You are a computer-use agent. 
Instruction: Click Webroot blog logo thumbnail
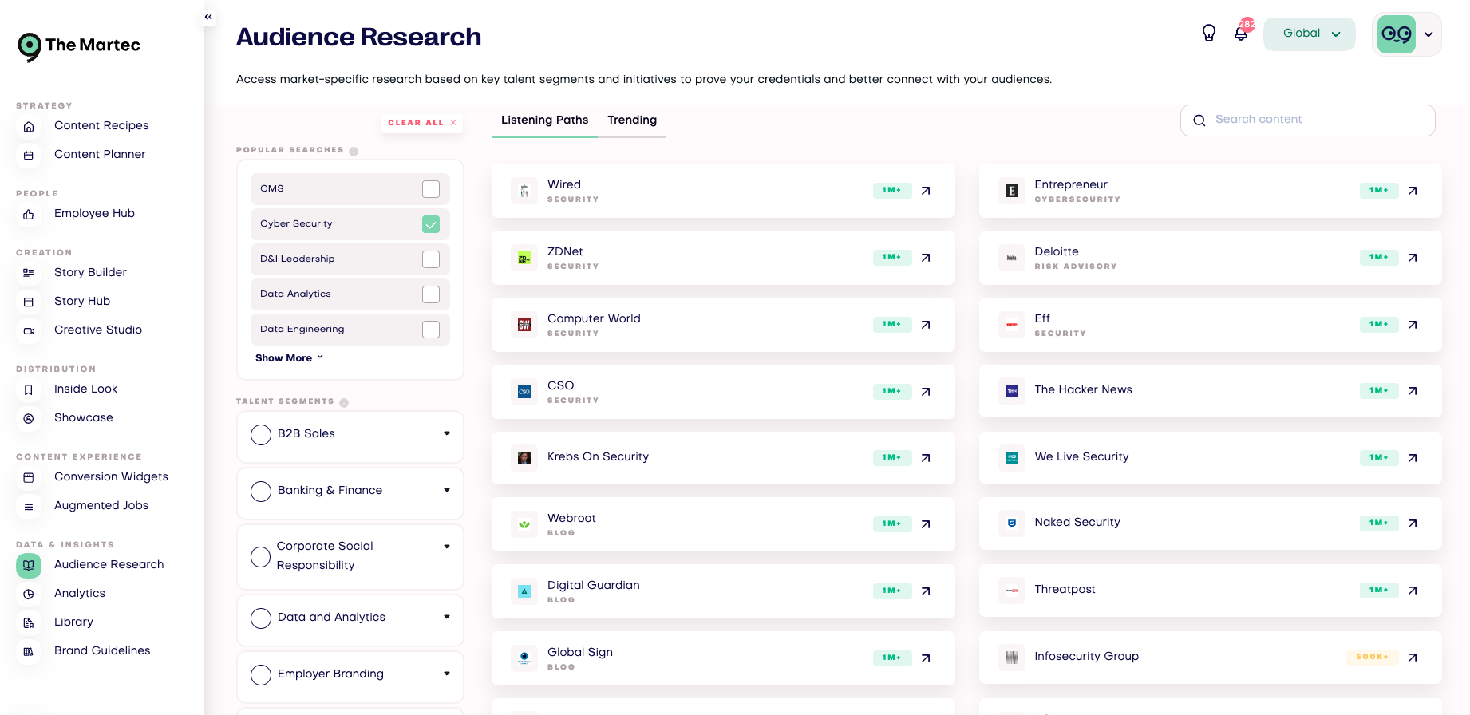coord(524,524)
